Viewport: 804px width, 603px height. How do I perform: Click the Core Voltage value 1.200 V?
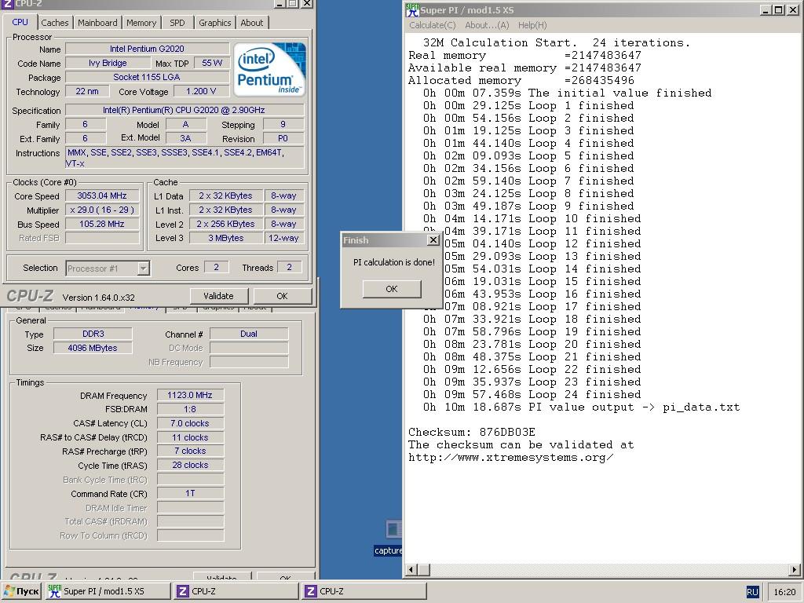(x=201, y=91)
